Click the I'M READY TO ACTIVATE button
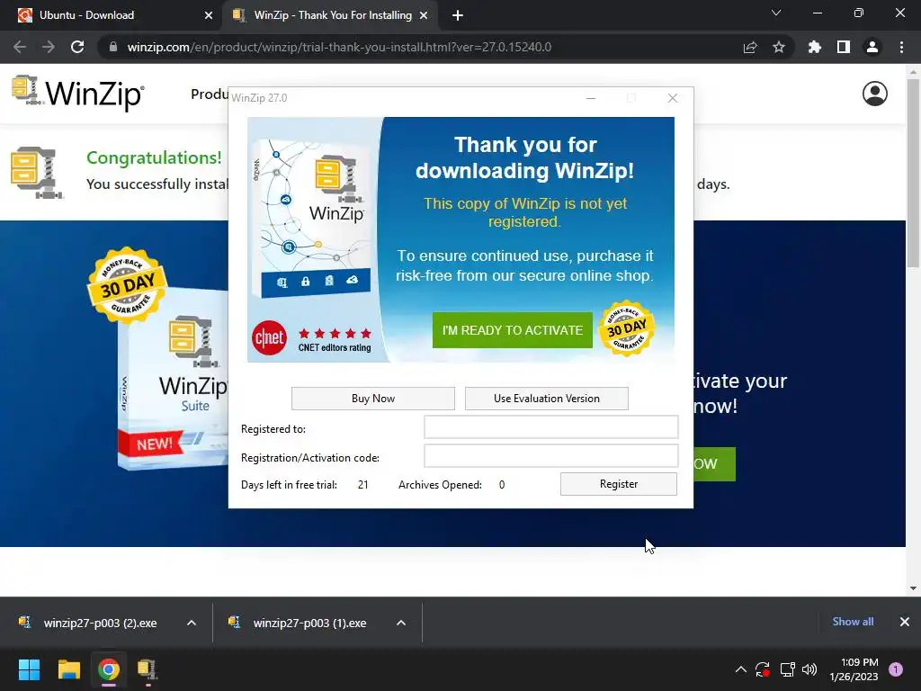This screenshot has width=921, height=691. coord(512,330)
